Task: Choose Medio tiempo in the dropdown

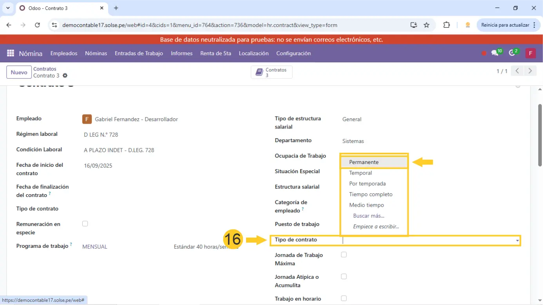Action: [366, 205]
